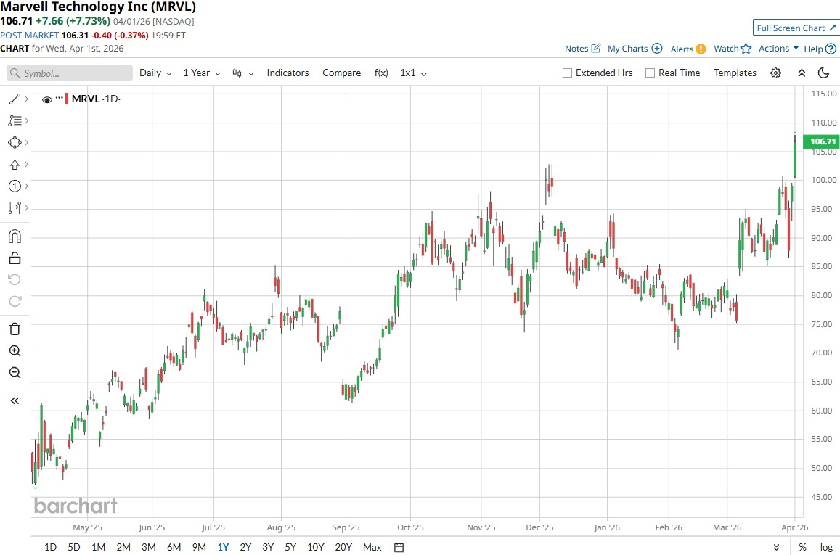Click the Symbol search field
The image size is (840, 555).
pyautogui.click(x=70, y=73)
